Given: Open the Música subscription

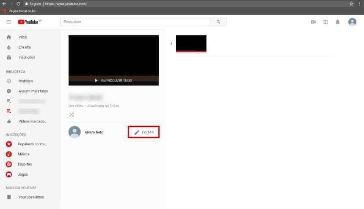Looking at the screenshot, I should click(x=24, y=154).
